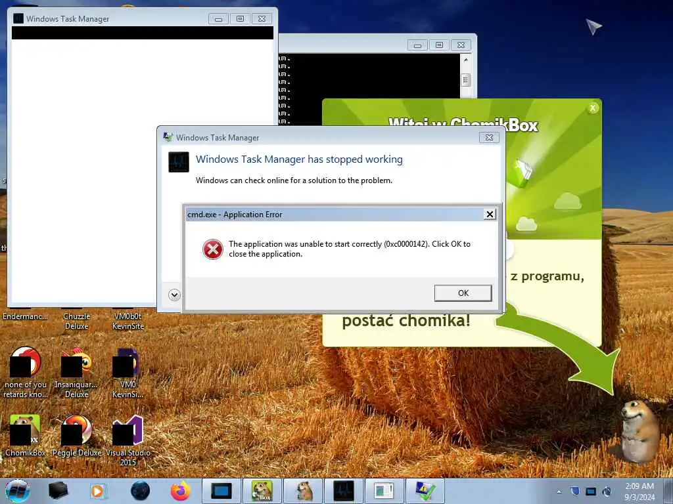This screenshot has height=504, width=673.
Task: Click the Endermanc... desktop label
Action: pos(25,316)
